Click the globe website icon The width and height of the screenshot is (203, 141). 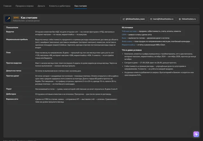(180, 19)
